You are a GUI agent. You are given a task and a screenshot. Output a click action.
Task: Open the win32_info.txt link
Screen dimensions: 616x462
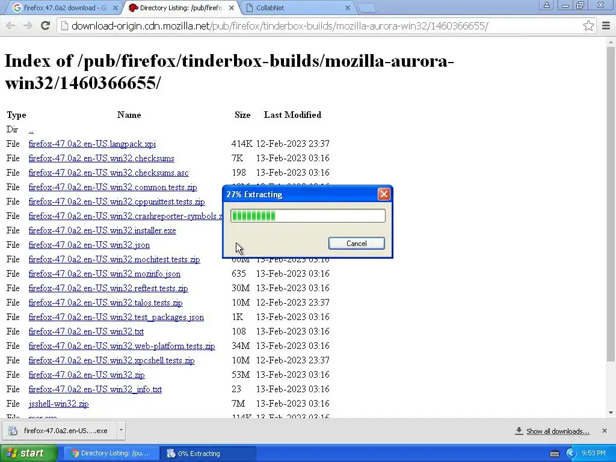click(95, 389)
